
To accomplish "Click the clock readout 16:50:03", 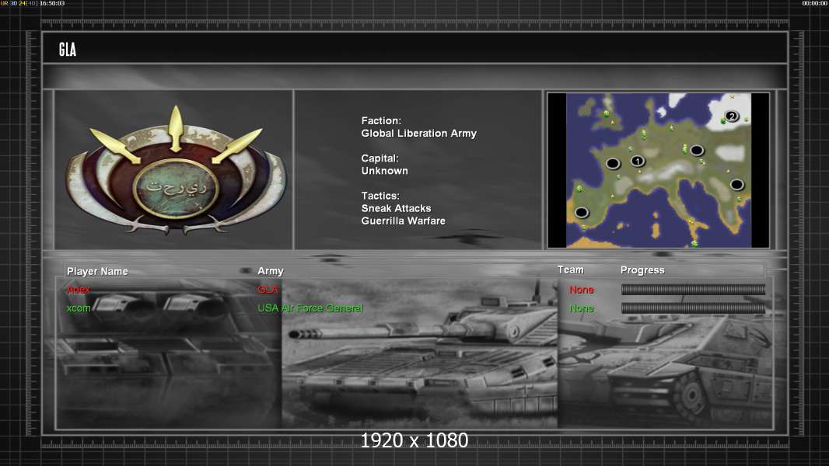I will click(52, 3).
